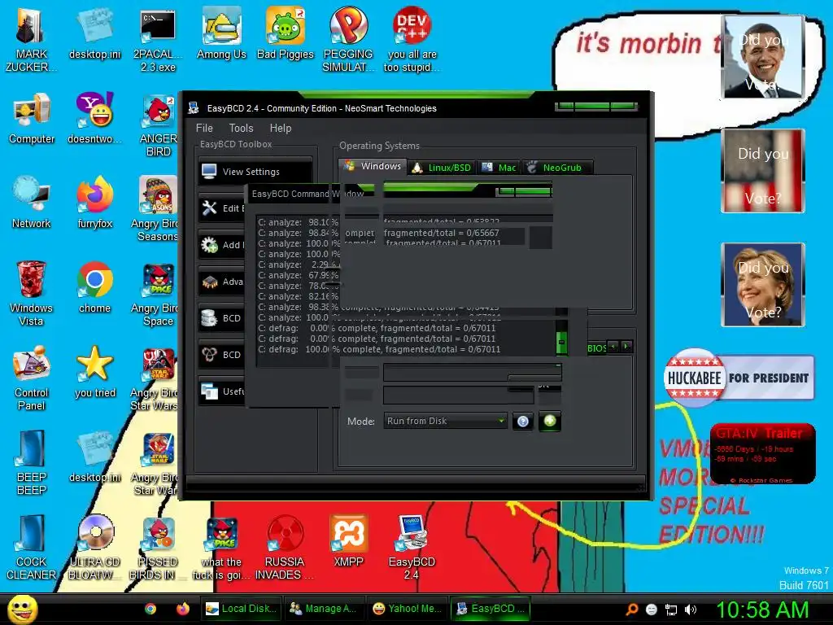Switch to Yahoo! Messenger taskbar window

click(x=407, y=609)
